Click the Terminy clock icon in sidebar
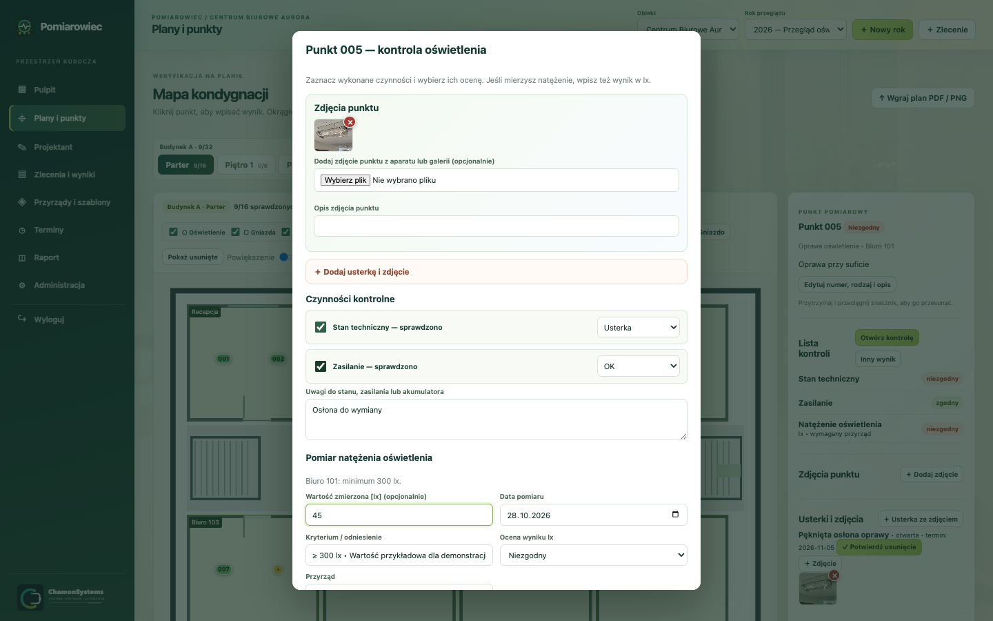Screen dimensions: 993x621 (x=22, y=230)
